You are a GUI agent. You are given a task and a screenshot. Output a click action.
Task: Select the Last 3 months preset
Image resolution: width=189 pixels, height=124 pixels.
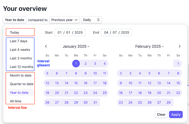pyautogui.click(x=21, y=58)
